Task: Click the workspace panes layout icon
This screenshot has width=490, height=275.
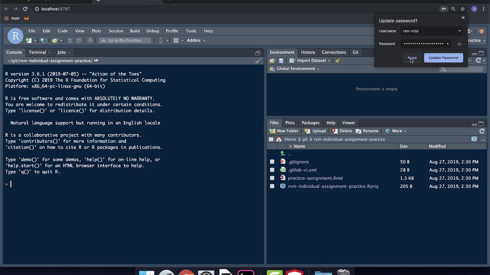Action: pyautogui.click(x=176, y=40)
